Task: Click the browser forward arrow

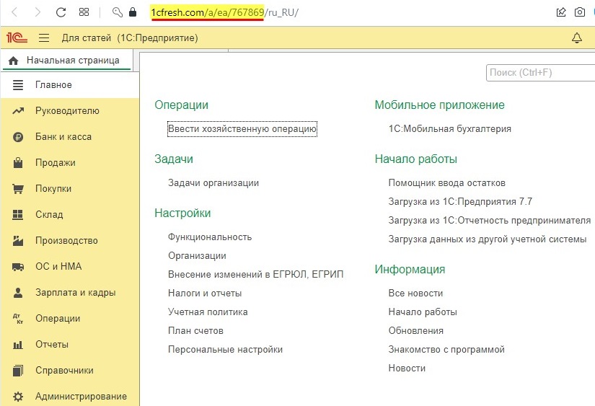Action: (x=38, y=12)
